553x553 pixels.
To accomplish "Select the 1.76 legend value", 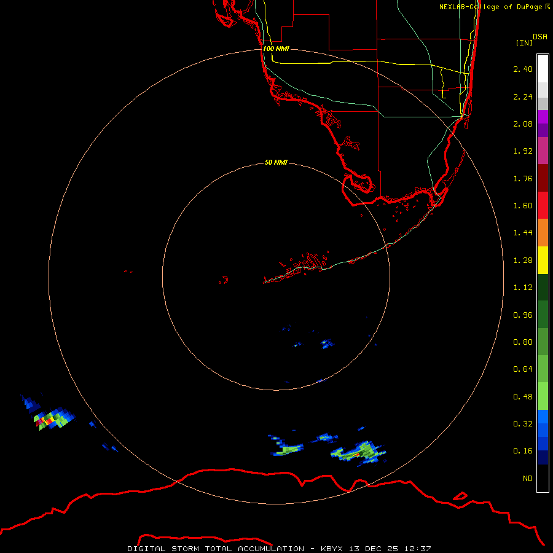I will click(x=523, y=178).
